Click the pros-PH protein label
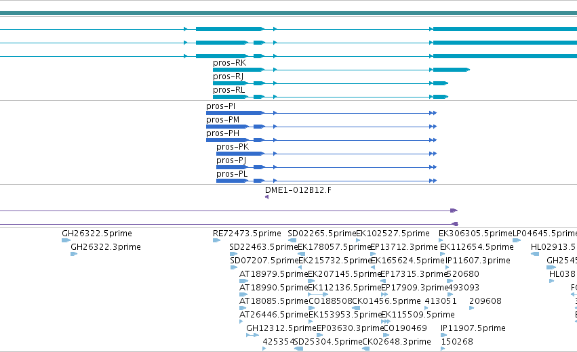Viewport: 577px width, 352px height. [x=222, y=133]
